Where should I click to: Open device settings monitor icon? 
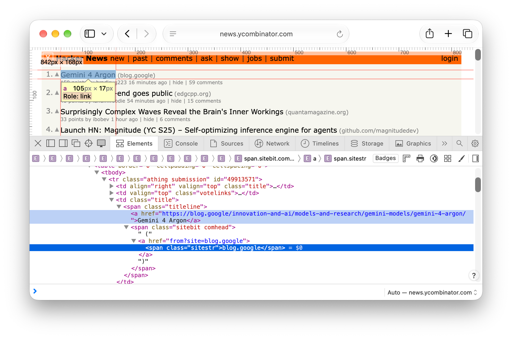coord(101,143)
